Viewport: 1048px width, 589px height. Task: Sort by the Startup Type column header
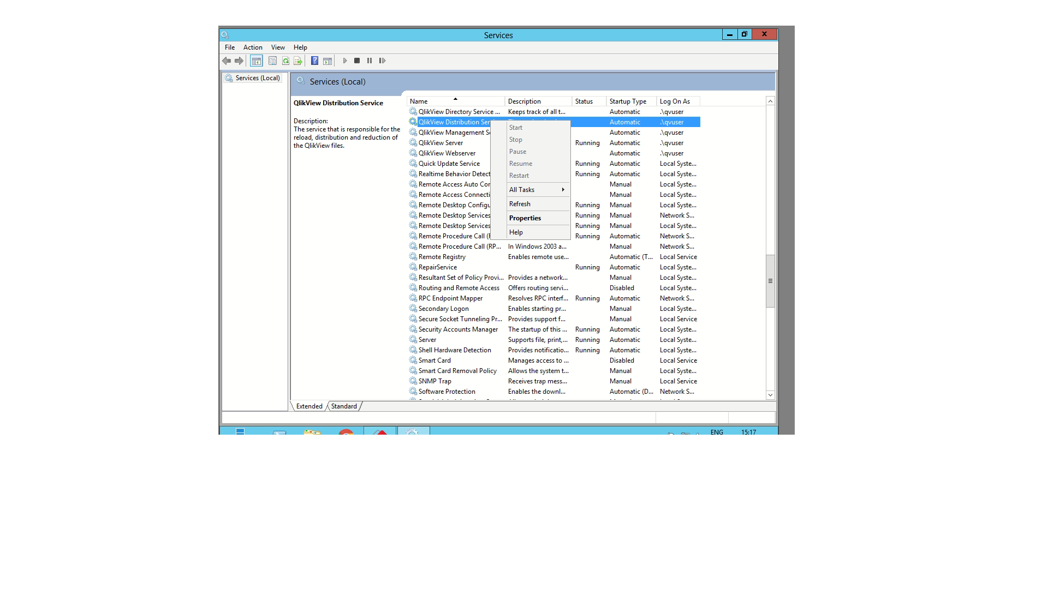click(632, 101)
